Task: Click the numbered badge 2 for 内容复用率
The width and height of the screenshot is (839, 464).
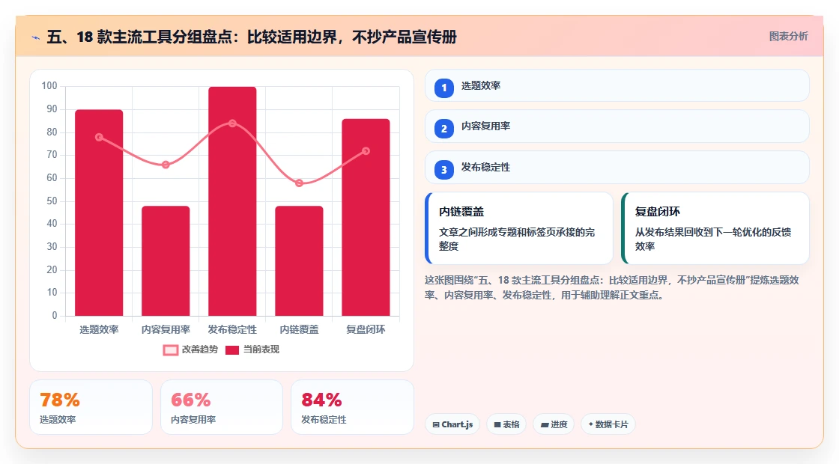Action: tap(444, 128)
